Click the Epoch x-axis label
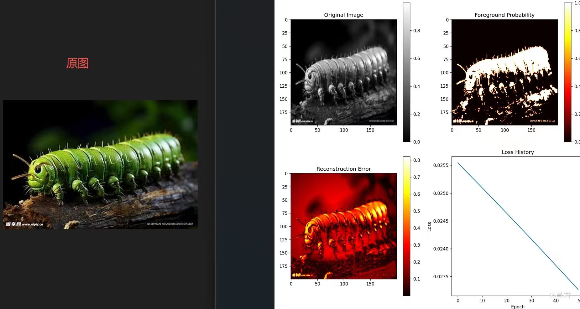The image size is (580, 309). [x=518, y=306]
